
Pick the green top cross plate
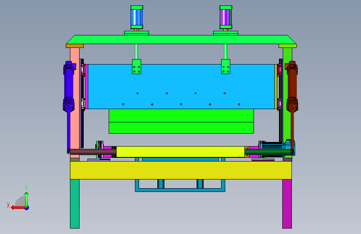pos(181,40)
